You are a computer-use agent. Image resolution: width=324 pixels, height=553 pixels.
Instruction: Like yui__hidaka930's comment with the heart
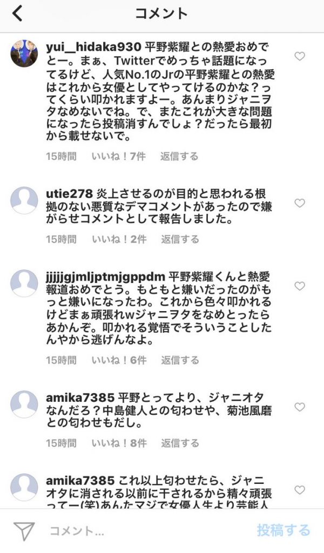[300, 56]
